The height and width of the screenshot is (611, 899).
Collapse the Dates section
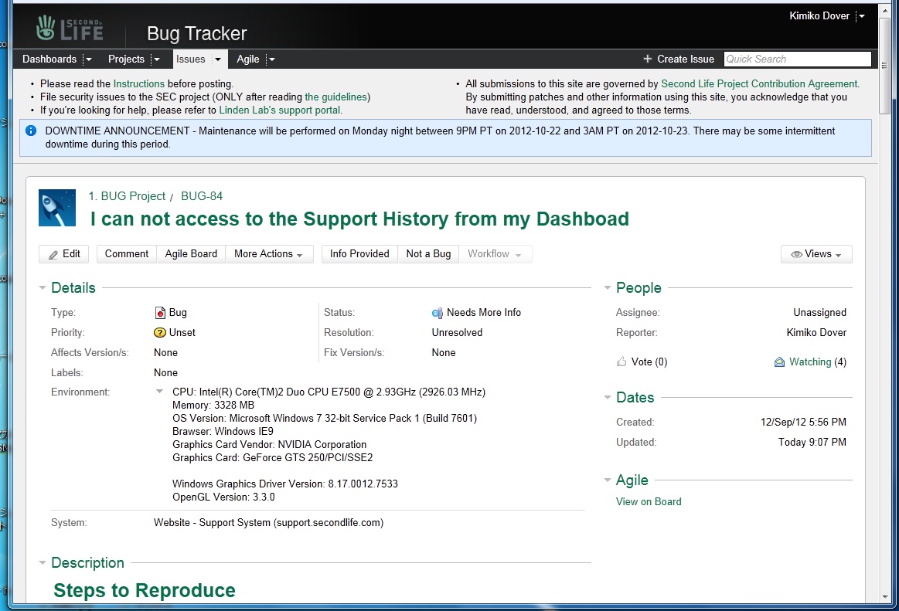click(607, 397)
